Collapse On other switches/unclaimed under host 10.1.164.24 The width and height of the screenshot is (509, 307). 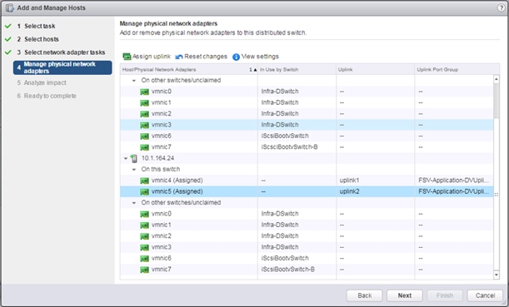coord(134,203)
